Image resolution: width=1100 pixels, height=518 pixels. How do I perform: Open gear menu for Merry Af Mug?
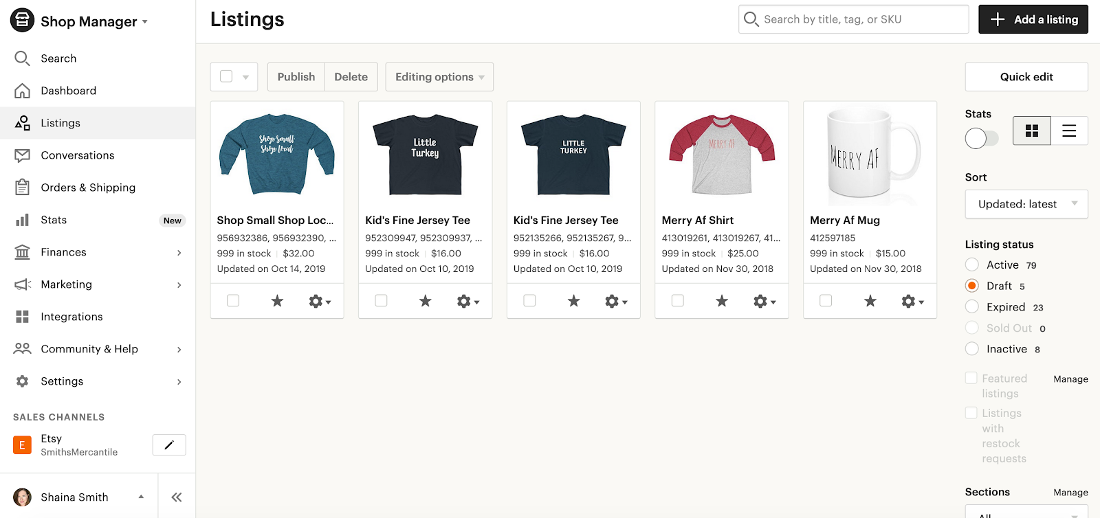coord(913,301)
